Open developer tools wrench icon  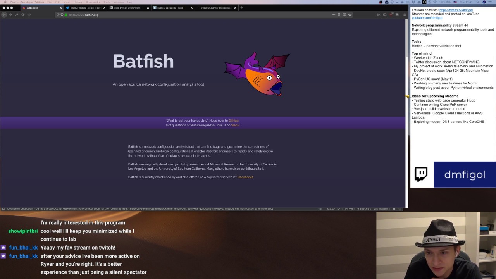pyautogui.click(x=17, y=15)
